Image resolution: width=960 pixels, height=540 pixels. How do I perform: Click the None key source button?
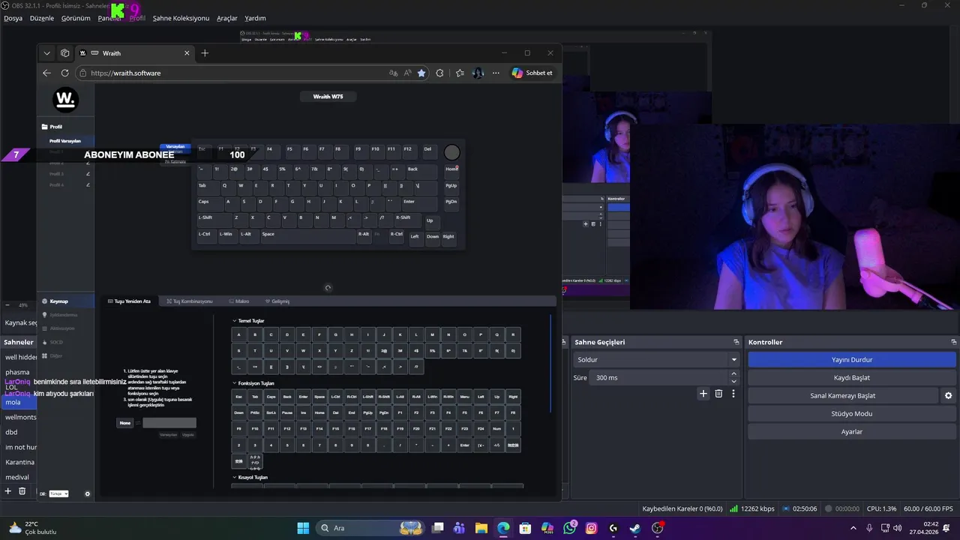click(125, 423)
